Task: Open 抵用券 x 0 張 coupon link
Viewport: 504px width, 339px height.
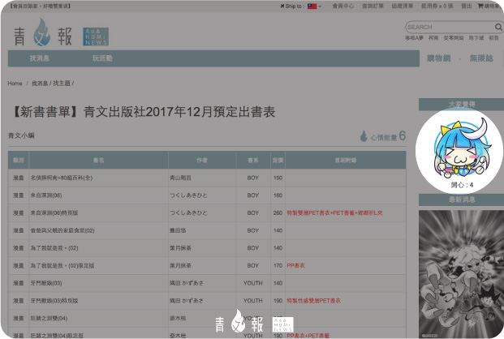Action: (437, 6)
